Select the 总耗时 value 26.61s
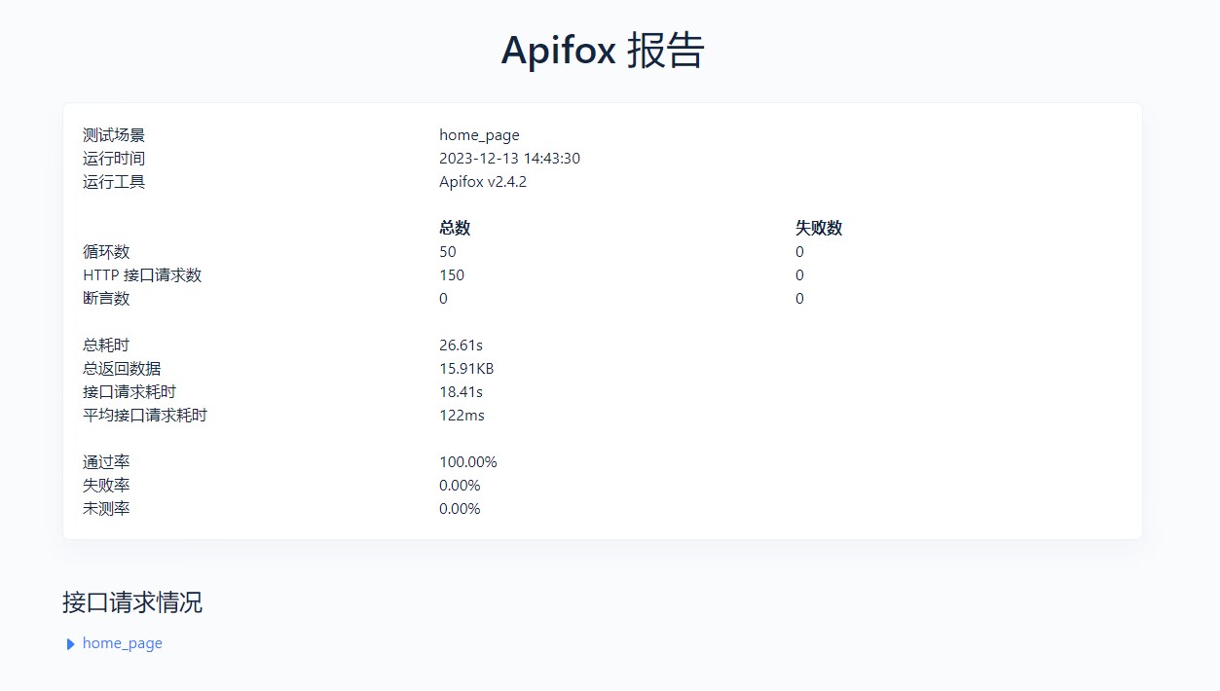The height and width of the screenshot is (691, 1220). [x=462, y=345]
